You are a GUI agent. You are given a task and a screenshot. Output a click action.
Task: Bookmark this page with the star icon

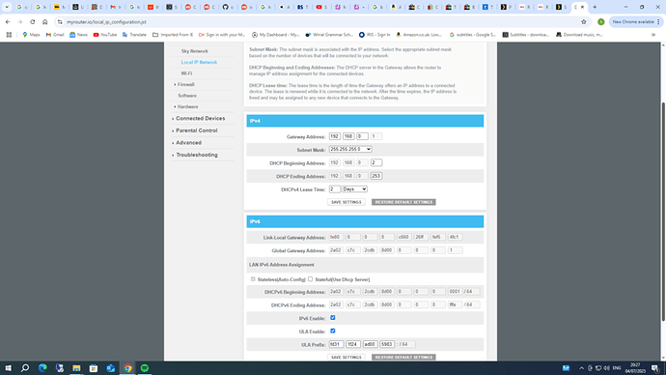584,21
